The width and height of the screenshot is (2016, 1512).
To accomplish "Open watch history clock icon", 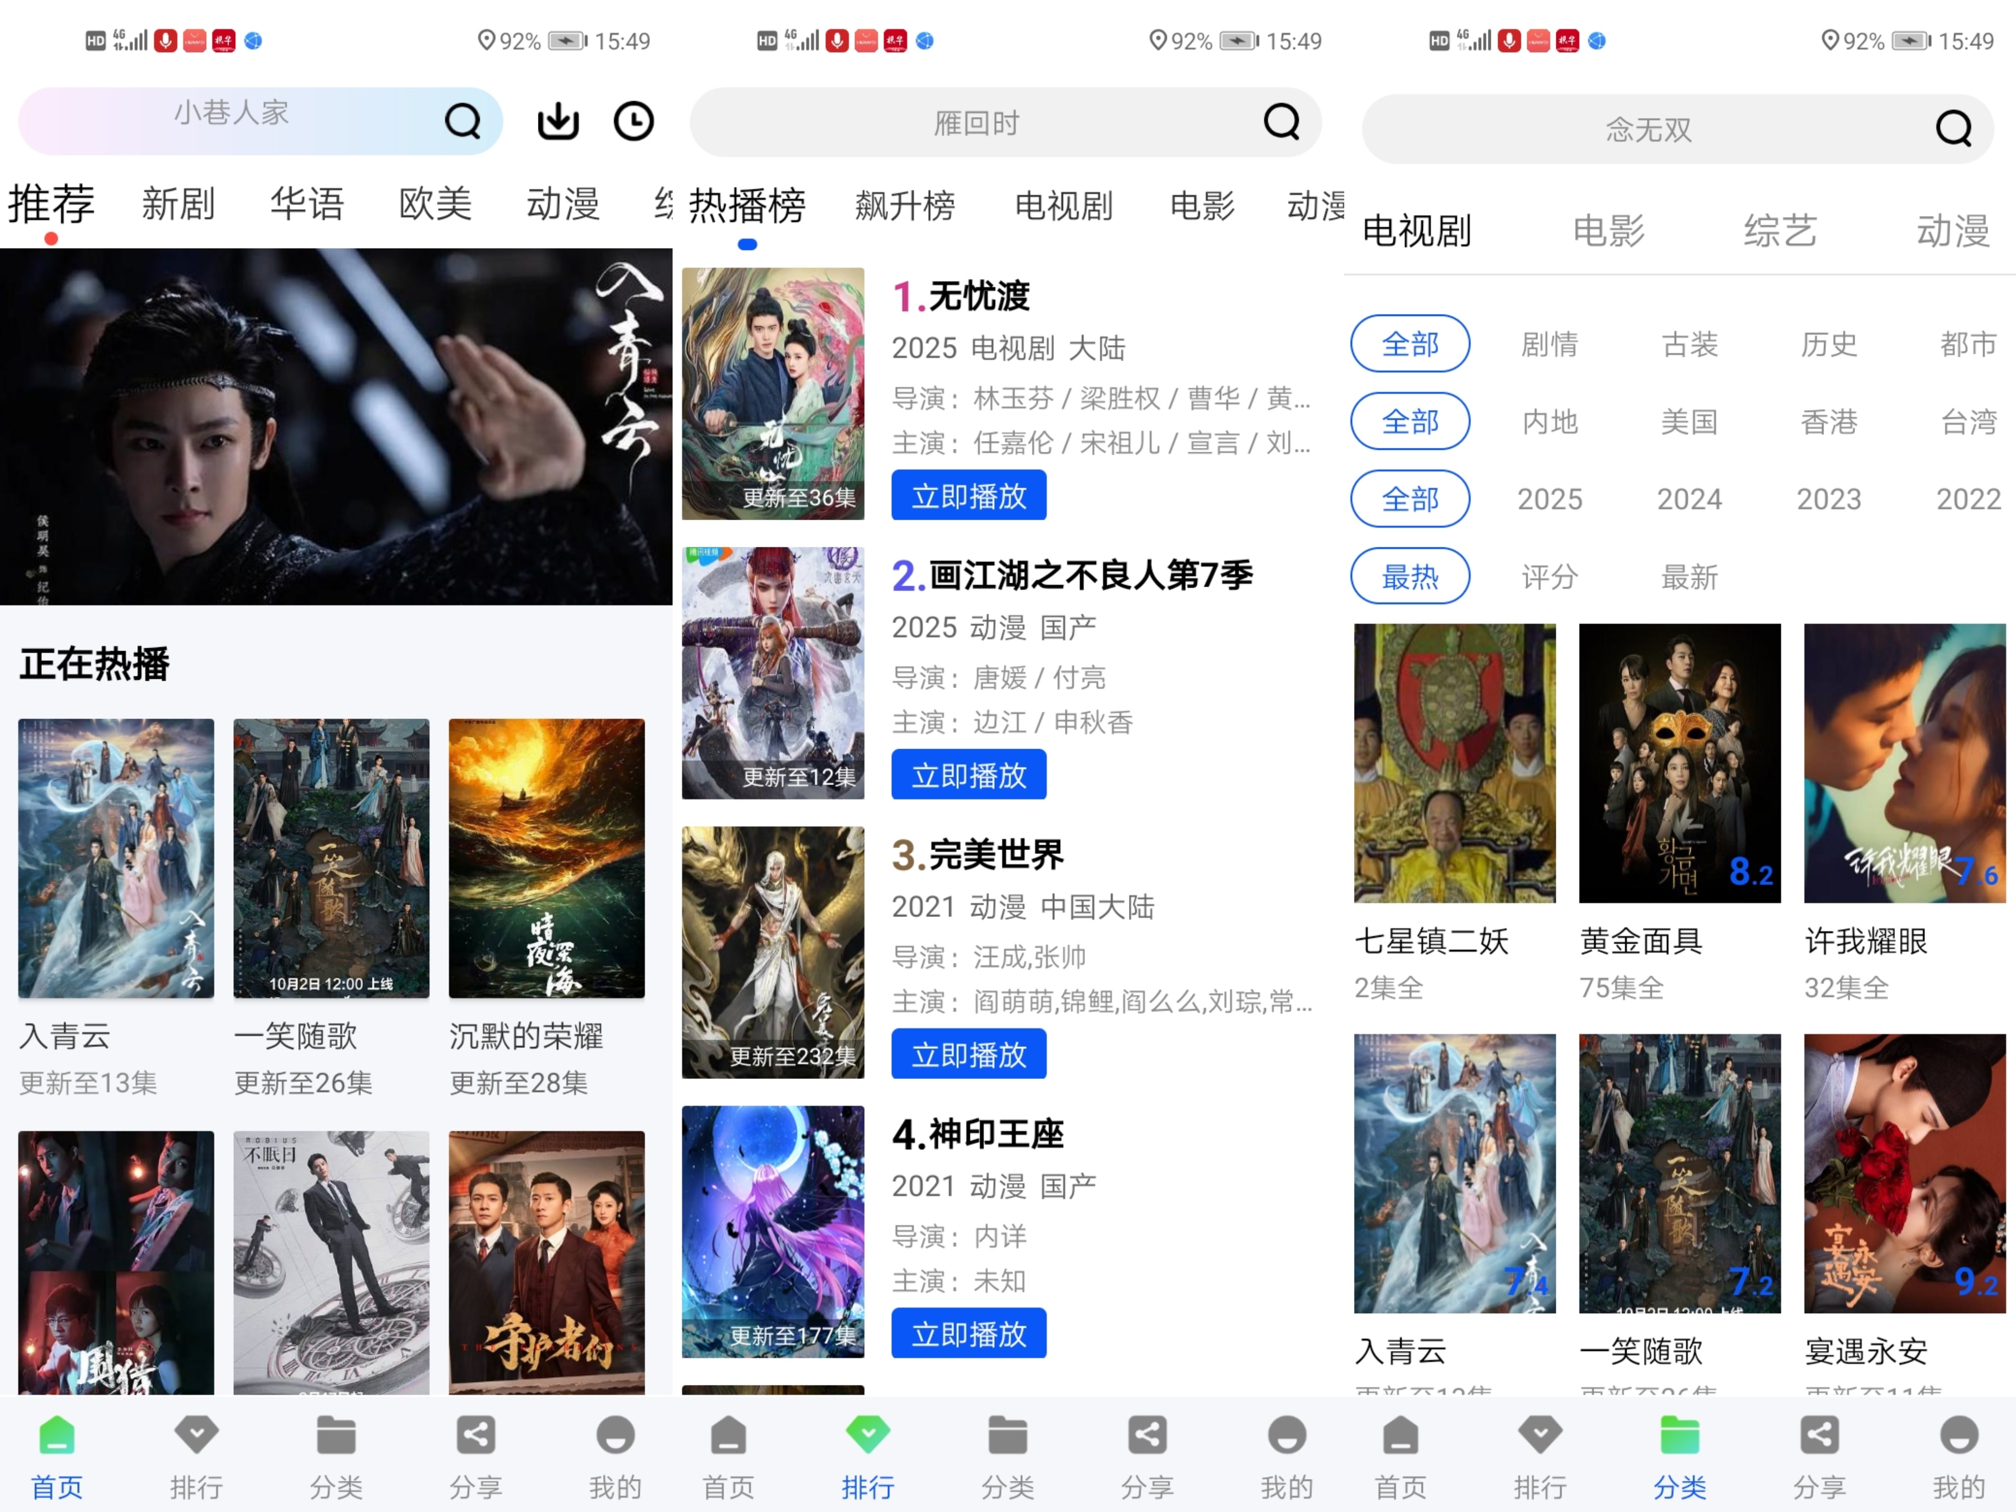I will pos(633,121).
